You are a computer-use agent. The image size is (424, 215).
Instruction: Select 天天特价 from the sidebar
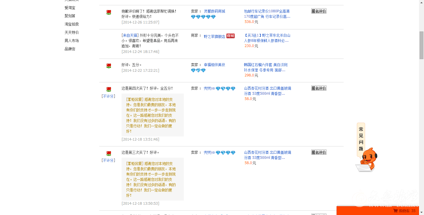71,32
